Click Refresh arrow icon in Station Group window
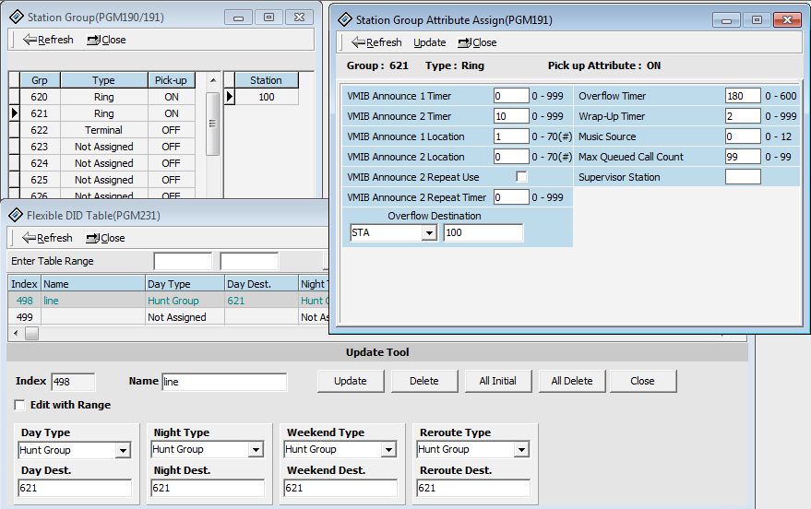The width and height of the screenshot is (811, 509). [x=30, y=40]
